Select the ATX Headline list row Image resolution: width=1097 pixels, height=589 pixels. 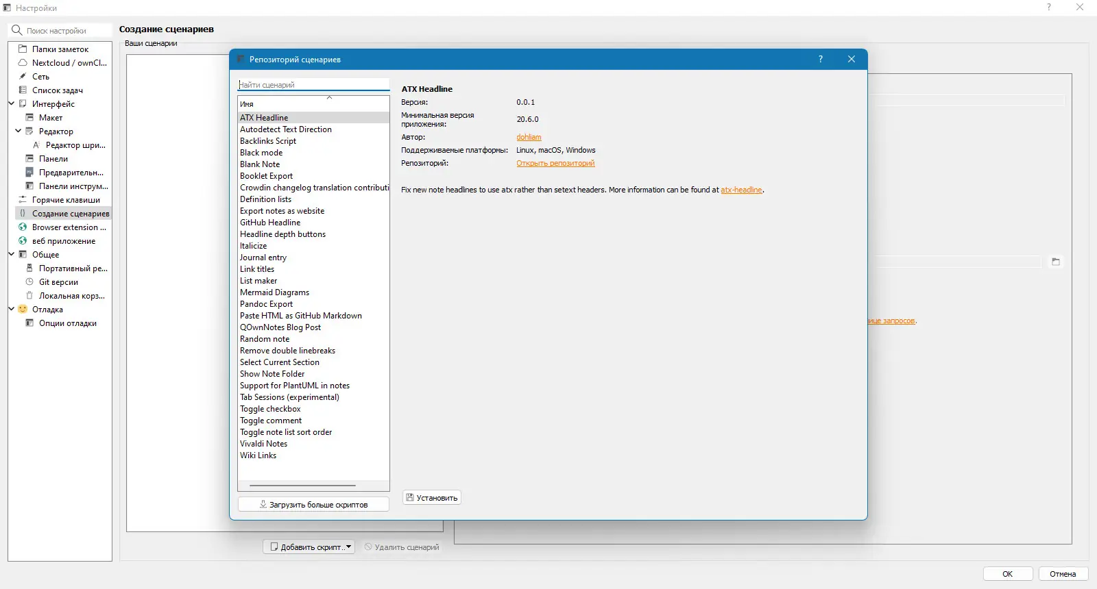tap(313, 118)
